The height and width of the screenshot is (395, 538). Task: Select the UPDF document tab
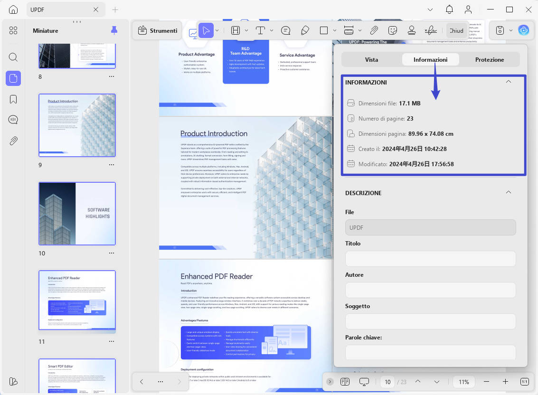(65, 9)
